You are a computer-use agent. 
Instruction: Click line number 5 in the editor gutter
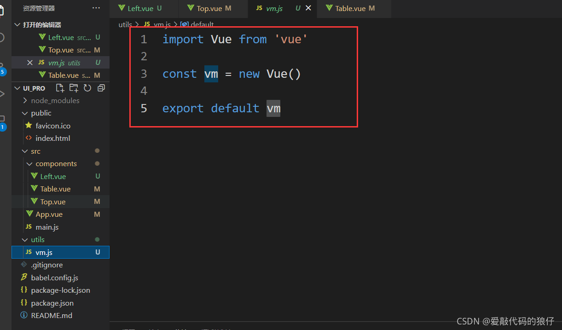(x=144, y=109)
